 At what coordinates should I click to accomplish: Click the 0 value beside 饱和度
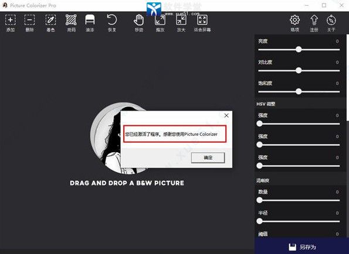(x=337, y=83)
